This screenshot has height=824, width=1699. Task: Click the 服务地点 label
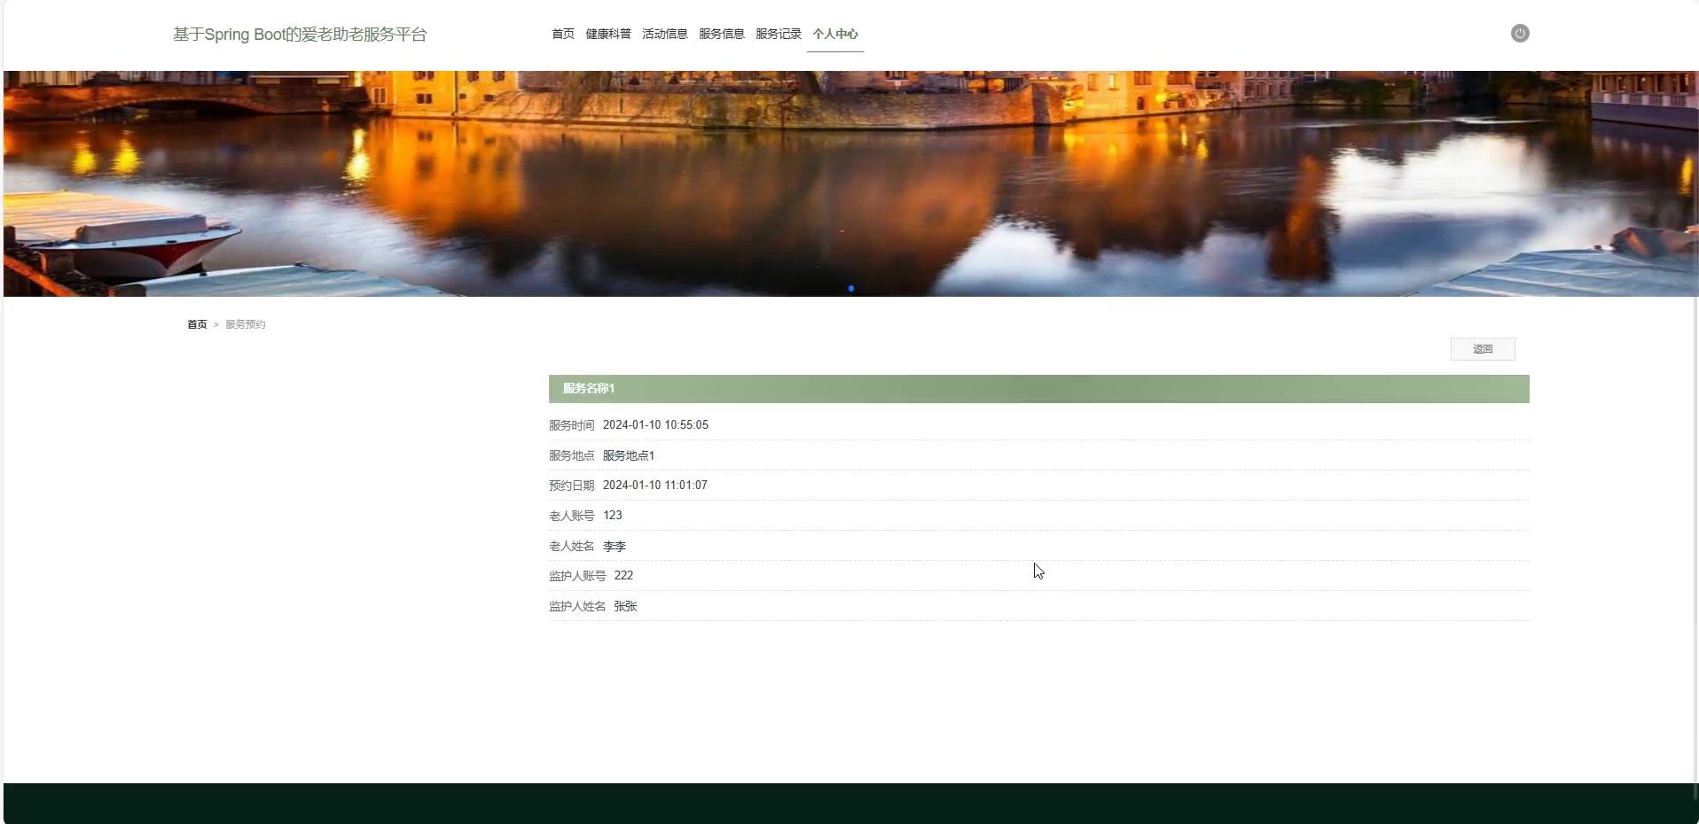click(572, 455)
